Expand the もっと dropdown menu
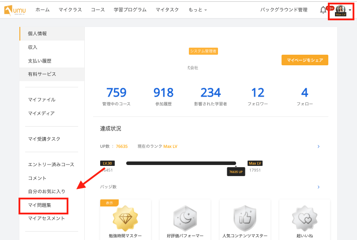The width and height of the screenshot is (357, 240). (x=197, y=10)
